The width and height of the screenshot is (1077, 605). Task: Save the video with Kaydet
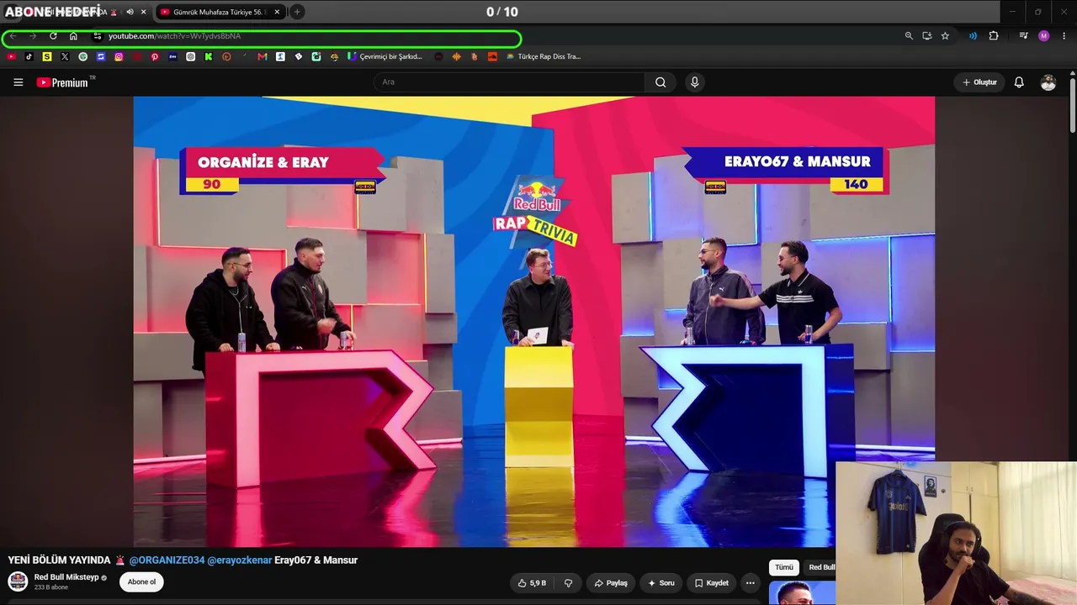click(x=712, y=583)
